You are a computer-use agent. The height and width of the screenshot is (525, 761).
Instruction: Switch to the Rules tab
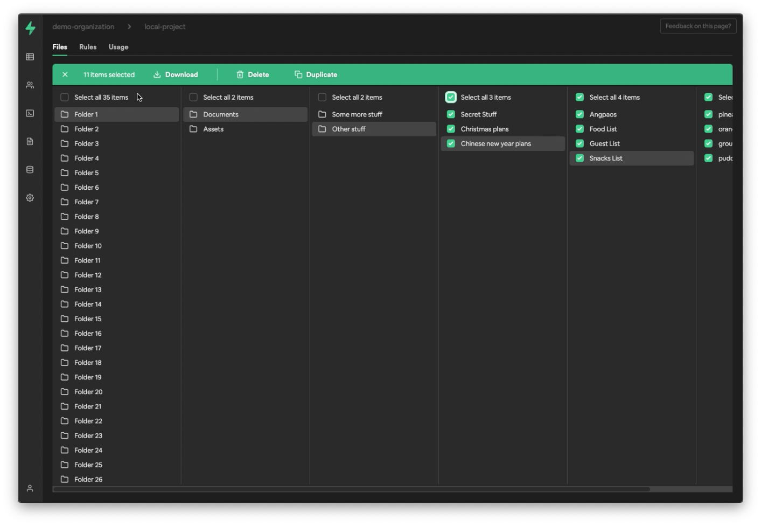(88, 47)
